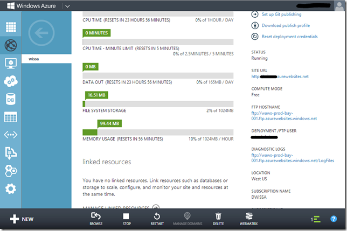
Task: Open the site in WebMatrix
Action: point(249,219)
